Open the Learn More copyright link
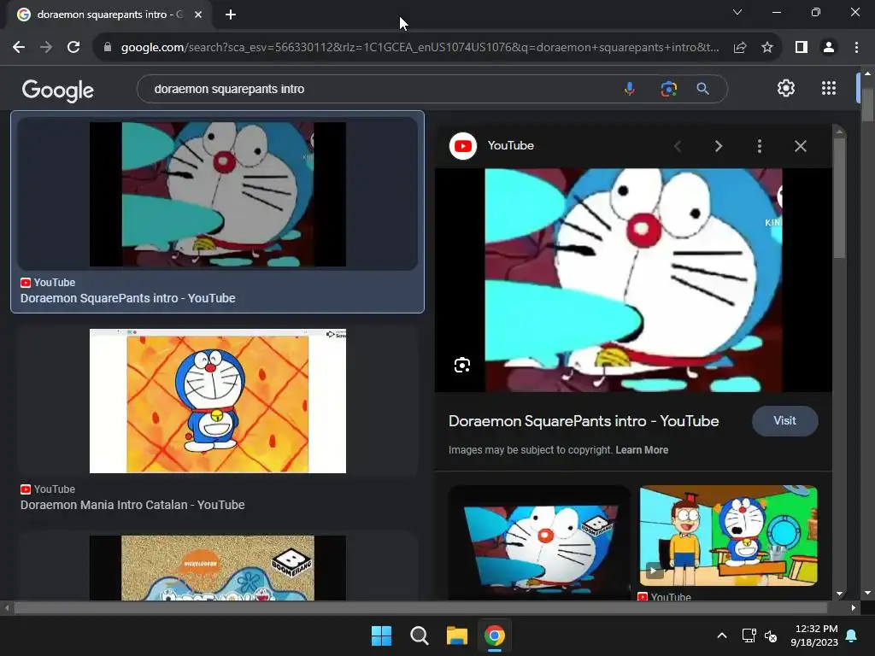Screen dimensions: 875x656 pos(642,450)
